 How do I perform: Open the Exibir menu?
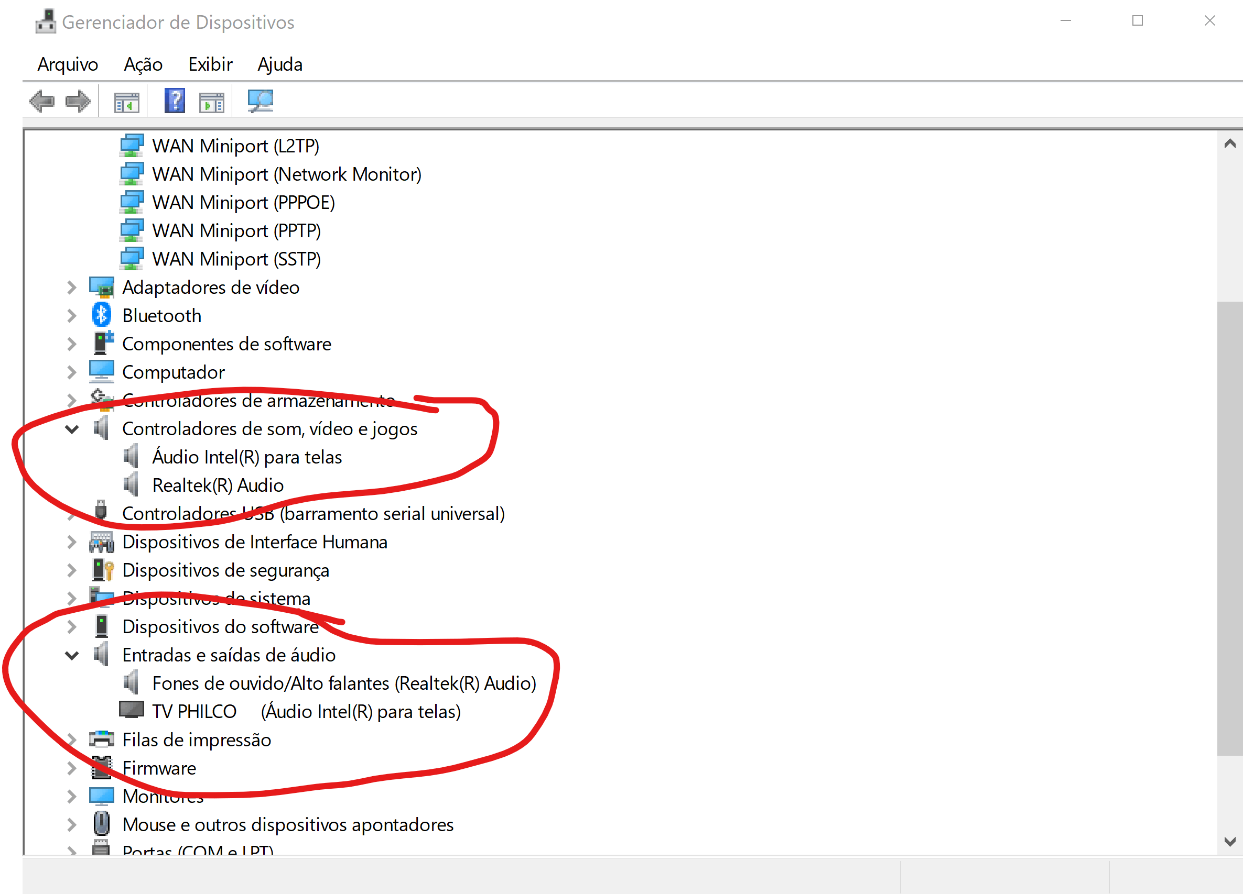pyautogui.click(x=210, y=64)
